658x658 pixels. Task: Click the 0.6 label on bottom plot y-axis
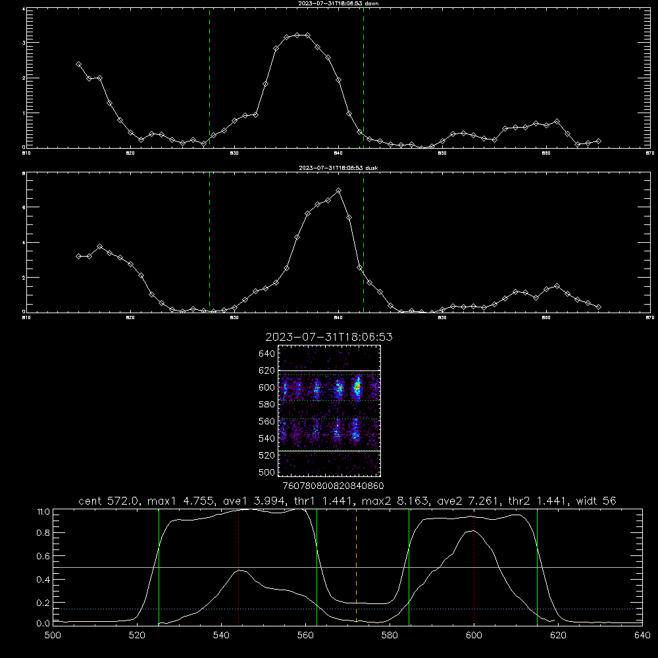click(43, 556)
